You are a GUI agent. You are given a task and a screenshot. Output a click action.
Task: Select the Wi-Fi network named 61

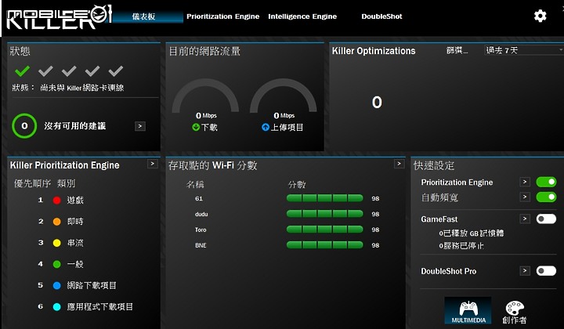point(199,198)
